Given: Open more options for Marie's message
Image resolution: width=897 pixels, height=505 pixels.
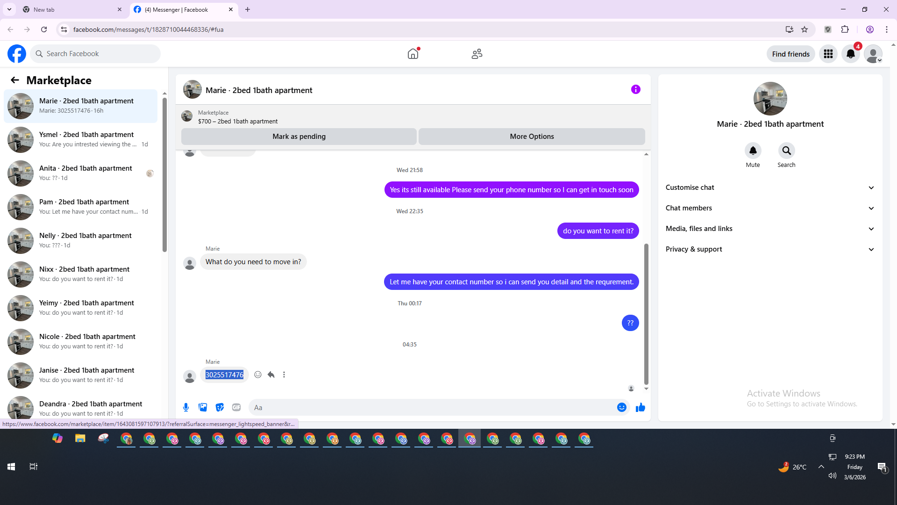Looking at the screenshot, I should click(x=284, y=375).
